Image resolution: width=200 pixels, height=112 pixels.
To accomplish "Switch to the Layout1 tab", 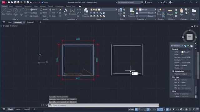I will point(19,109).
